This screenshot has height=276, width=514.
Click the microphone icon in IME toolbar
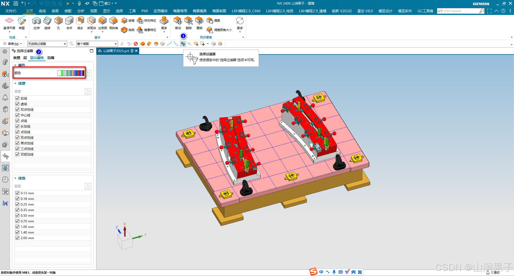click(x=334, y=272)
